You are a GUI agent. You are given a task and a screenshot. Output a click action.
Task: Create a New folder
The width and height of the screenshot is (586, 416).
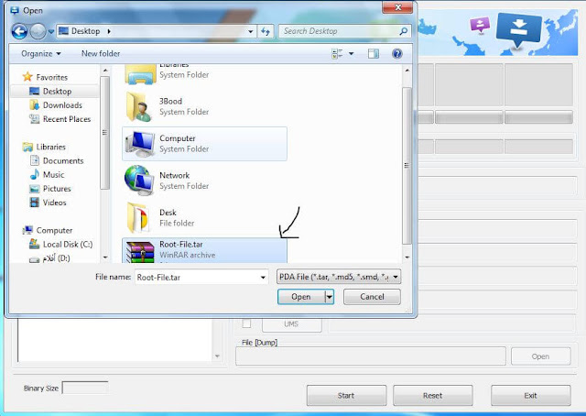(101, 54)
